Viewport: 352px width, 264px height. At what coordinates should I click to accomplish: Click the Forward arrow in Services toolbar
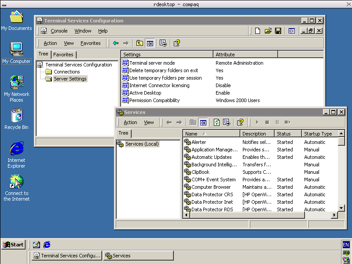tap(179, 122)
